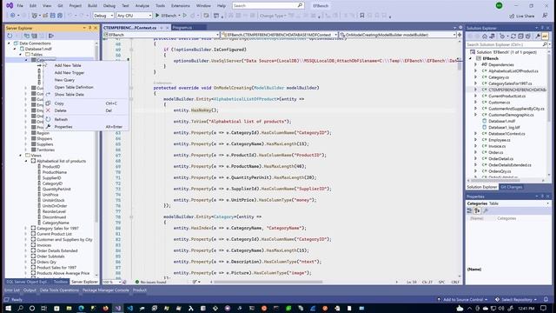556x313 pixels.
Task: Open the Extensions menu
Action: point(181,6)
